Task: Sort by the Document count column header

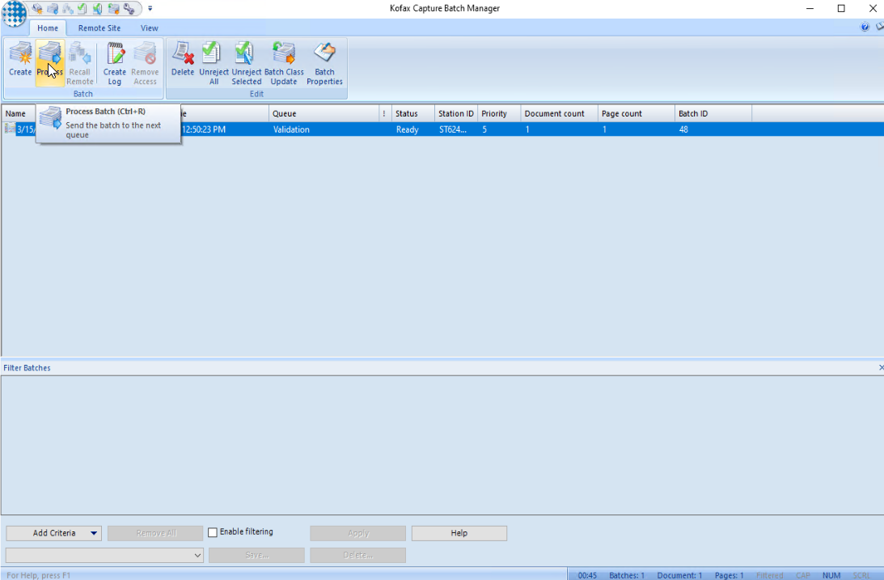Action: click(559, 113)
